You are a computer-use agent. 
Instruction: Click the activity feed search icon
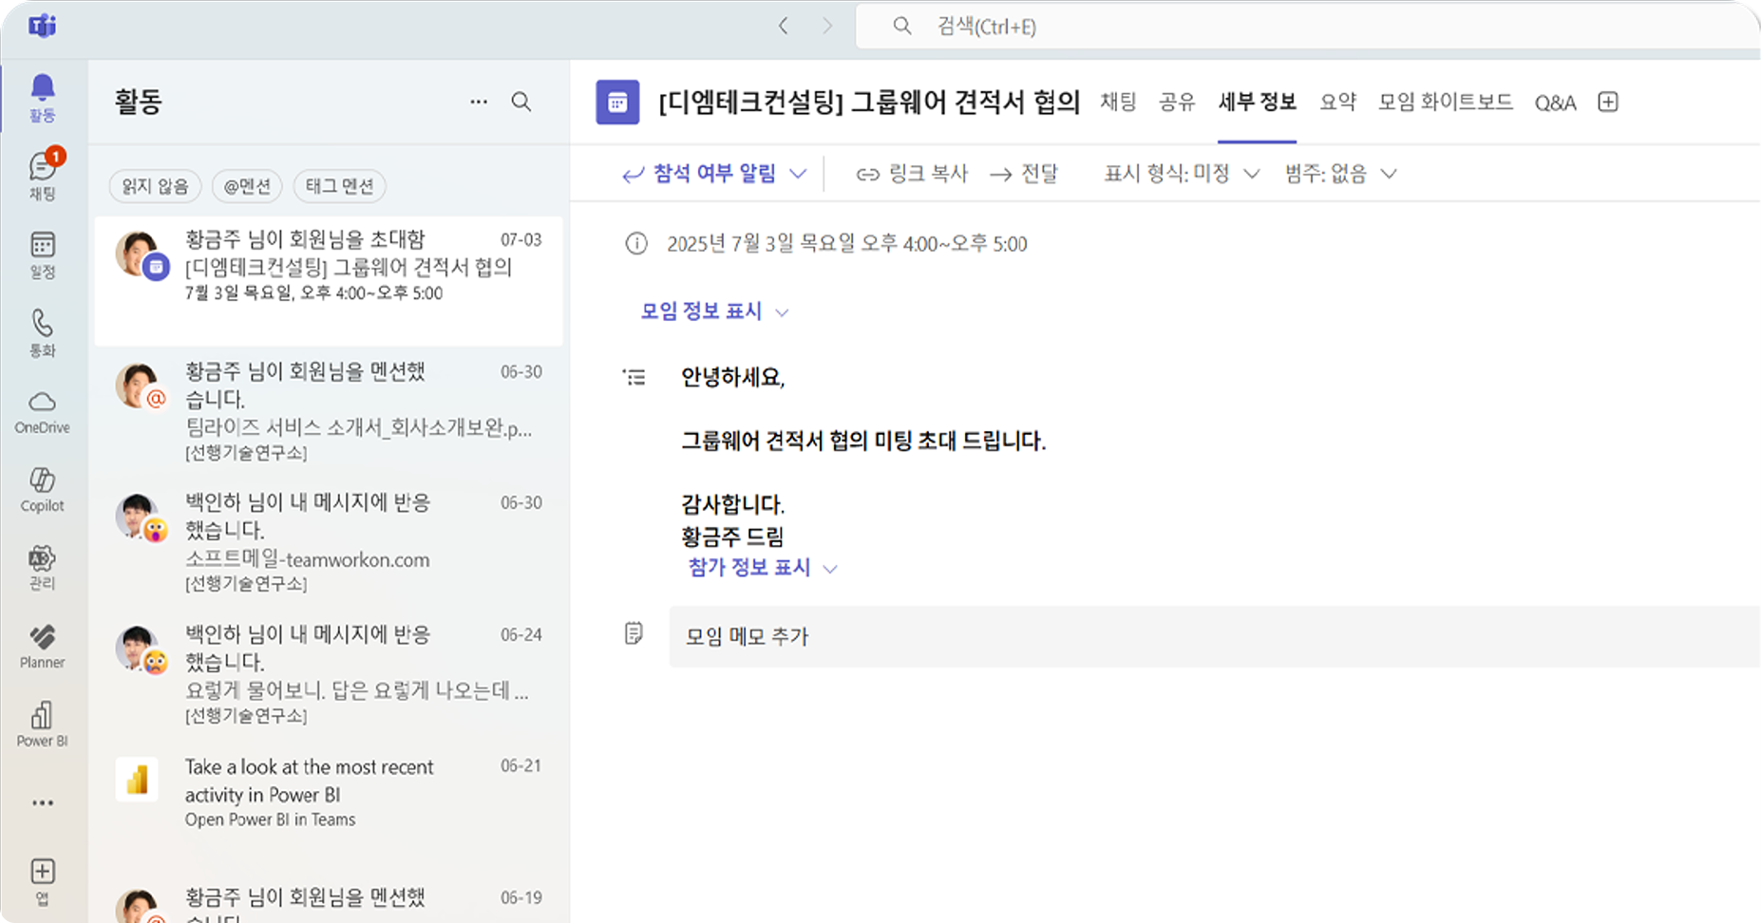pyautogui.click(x=521, y=102)
